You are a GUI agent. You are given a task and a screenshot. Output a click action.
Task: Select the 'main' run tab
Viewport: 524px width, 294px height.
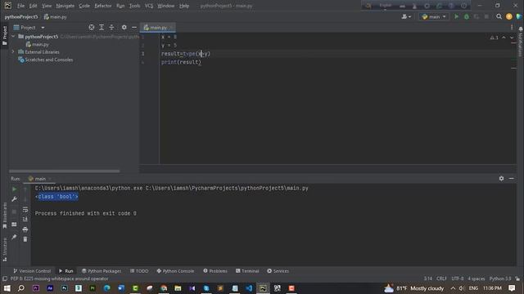point(39,179)
